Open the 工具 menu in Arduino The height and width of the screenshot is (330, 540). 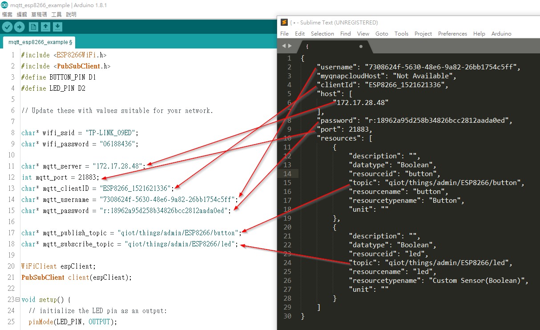point(56,14)
